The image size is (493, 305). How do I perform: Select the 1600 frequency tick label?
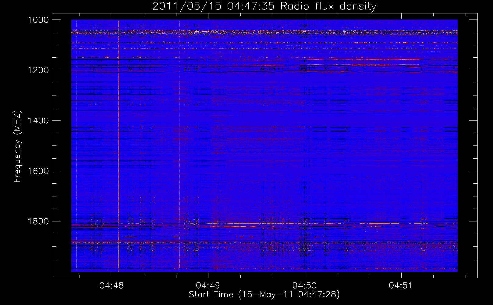38,171
